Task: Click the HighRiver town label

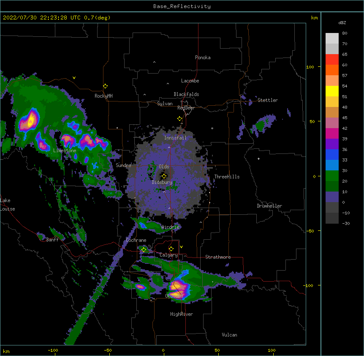Action: point(182,314)
